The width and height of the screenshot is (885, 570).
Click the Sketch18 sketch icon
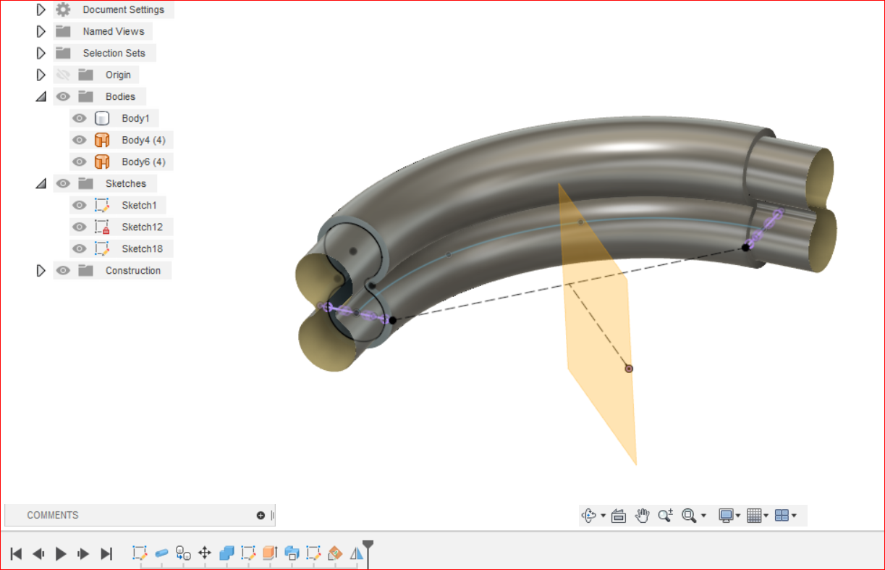click(102, 248)
